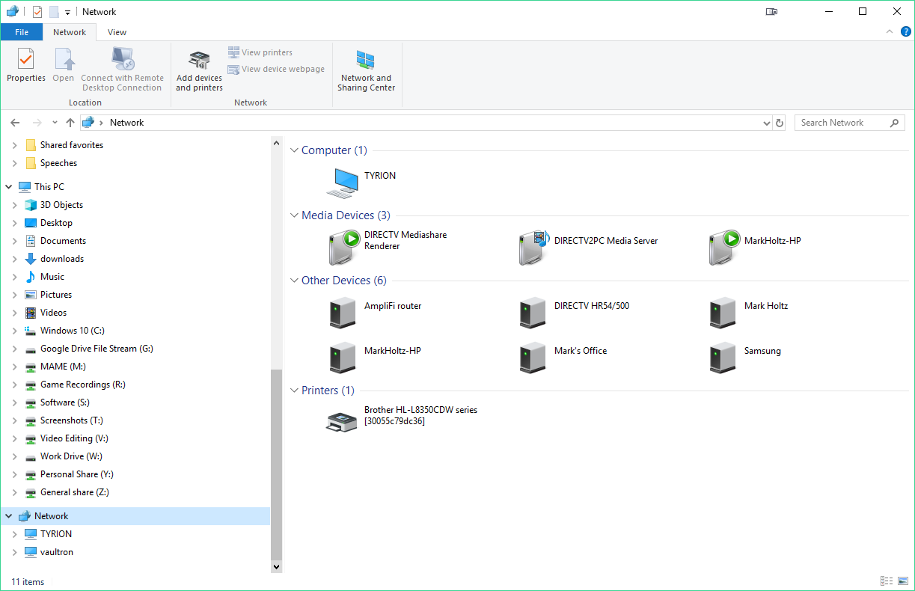Switch to Large icons view in status bar
Image resolution: width=915 pixels, height=591 pixels.
pyautogui.click(x=903, y=581)
